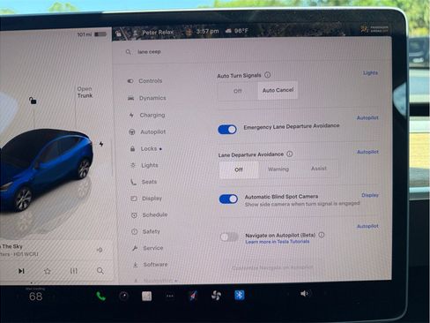Set Auto Turn Signals to Auto Cancel
Screen dimensions: 430x323
(x=278, y=90)
